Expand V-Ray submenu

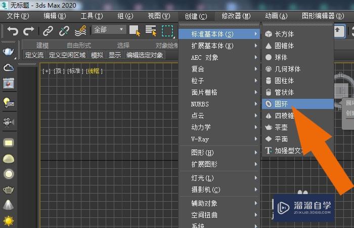(219, 139)
